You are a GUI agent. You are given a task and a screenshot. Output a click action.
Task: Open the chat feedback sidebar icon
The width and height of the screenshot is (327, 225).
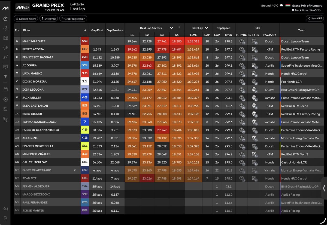(5, 119)
